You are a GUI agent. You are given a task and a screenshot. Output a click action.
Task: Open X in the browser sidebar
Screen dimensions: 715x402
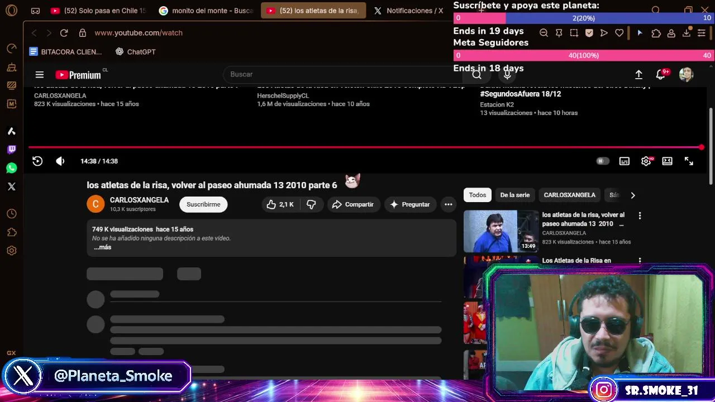tap(11, 186)
